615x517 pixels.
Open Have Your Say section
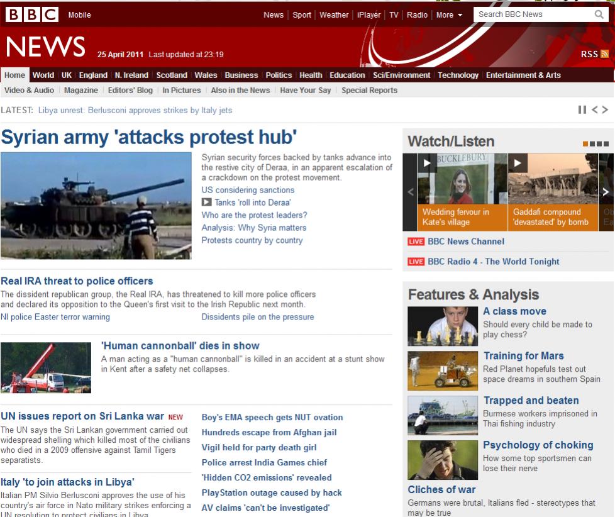pyautogui.click(x=306, y=90)
